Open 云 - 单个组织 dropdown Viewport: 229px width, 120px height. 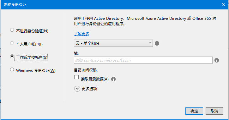click(113, 43)
